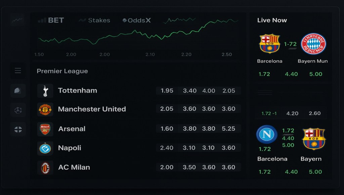
Task: Open the chat bubble icon in the sidebar
Action: point(17,90)
